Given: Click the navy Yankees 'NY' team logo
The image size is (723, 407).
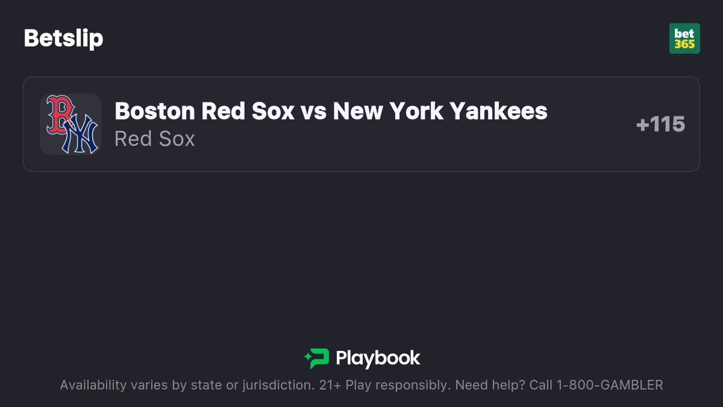Looking at the screenshot, I should 80,136.
